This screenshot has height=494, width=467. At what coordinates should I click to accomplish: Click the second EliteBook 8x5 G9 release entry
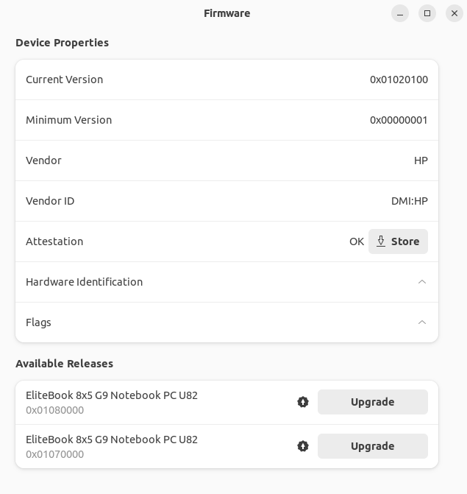(x=112, y=446)
